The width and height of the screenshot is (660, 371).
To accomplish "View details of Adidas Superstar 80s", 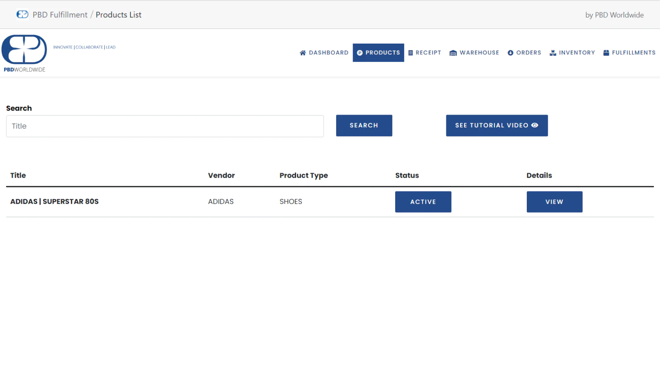I will pyautogui.click(x=554, y=202).
